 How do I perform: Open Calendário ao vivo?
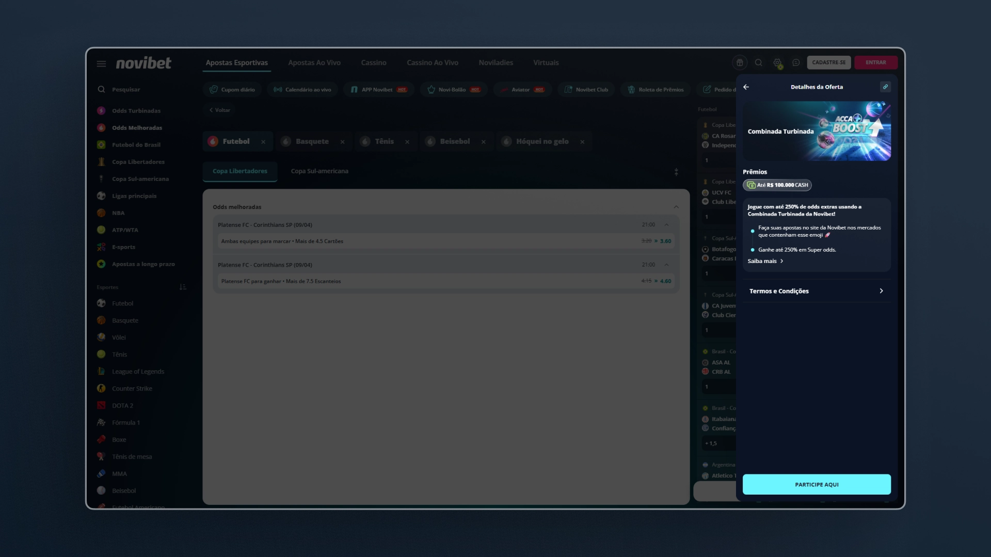pos(302,90)
